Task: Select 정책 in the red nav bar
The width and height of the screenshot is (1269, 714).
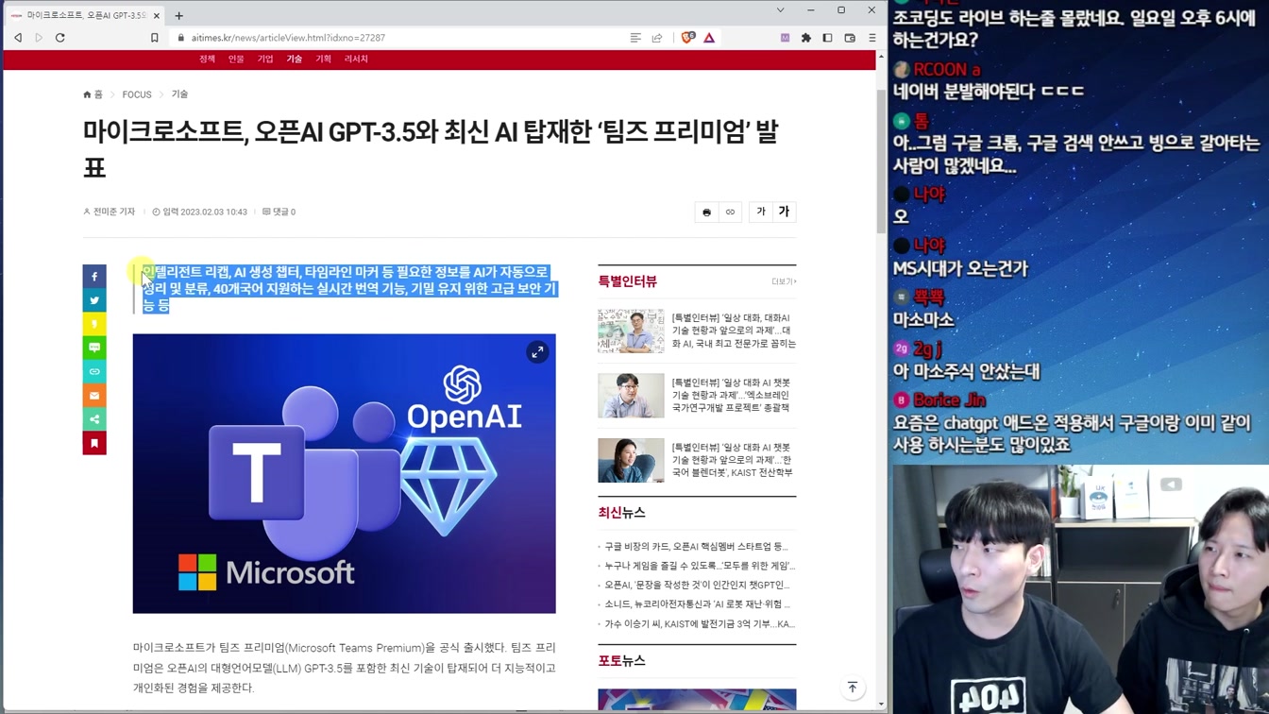Action: [x=207, y=59]
